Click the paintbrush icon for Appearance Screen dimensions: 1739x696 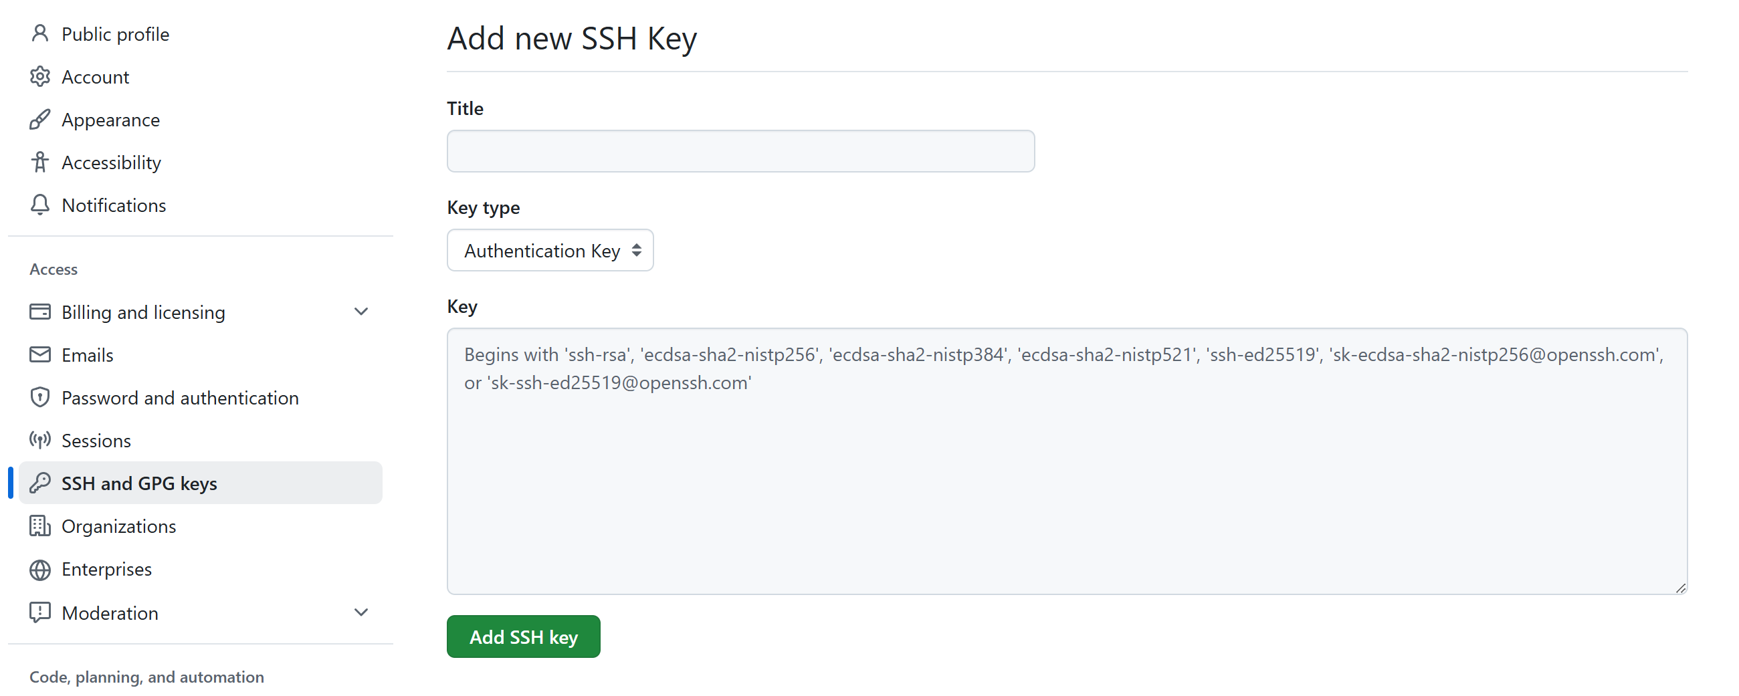[40, 120]
